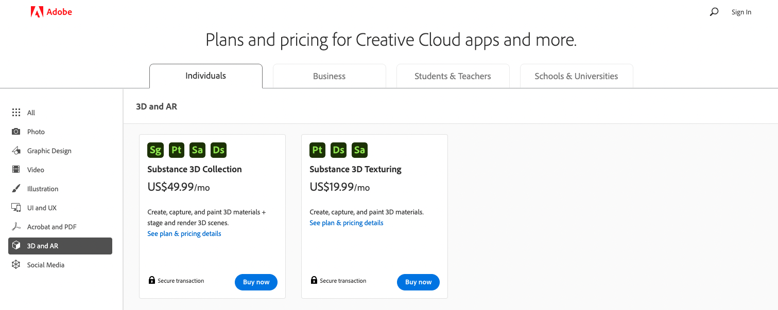The height and width of the screenshot is (310, 778).
Task: Click Pt icon in Substance 3D Collection
Action: click(x=177, y=150)
